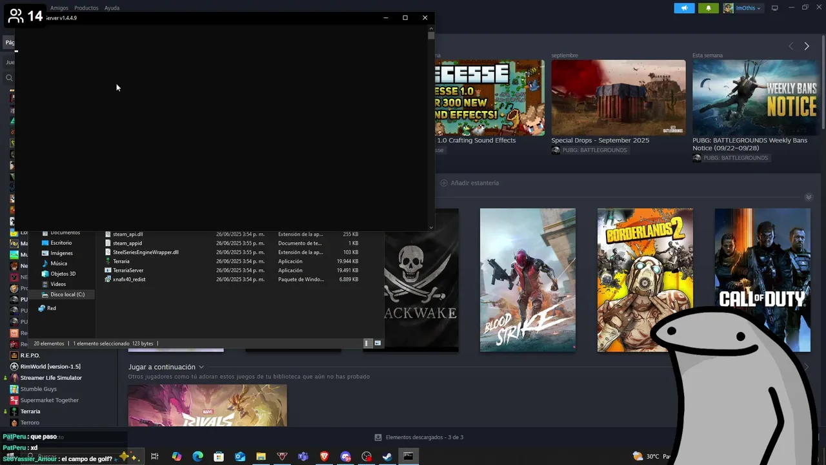Open Blood Strike game cover
826x465 pixels.
(527, 280)
